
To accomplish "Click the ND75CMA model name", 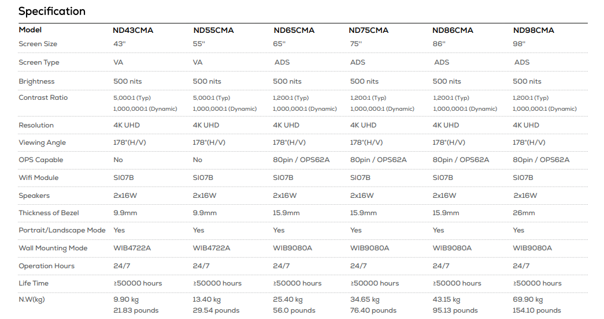I will pyautogui.click(x=369, y=31).
